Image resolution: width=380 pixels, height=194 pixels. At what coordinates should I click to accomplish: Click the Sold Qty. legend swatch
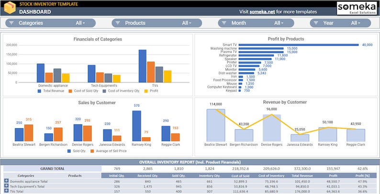click(69, 151)
